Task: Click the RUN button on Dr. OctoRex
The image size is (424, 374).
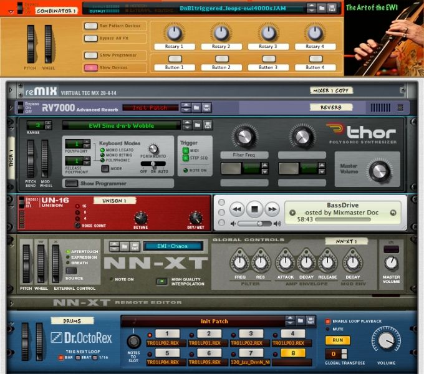Action: pyautogui.click(x=337, y=340)
